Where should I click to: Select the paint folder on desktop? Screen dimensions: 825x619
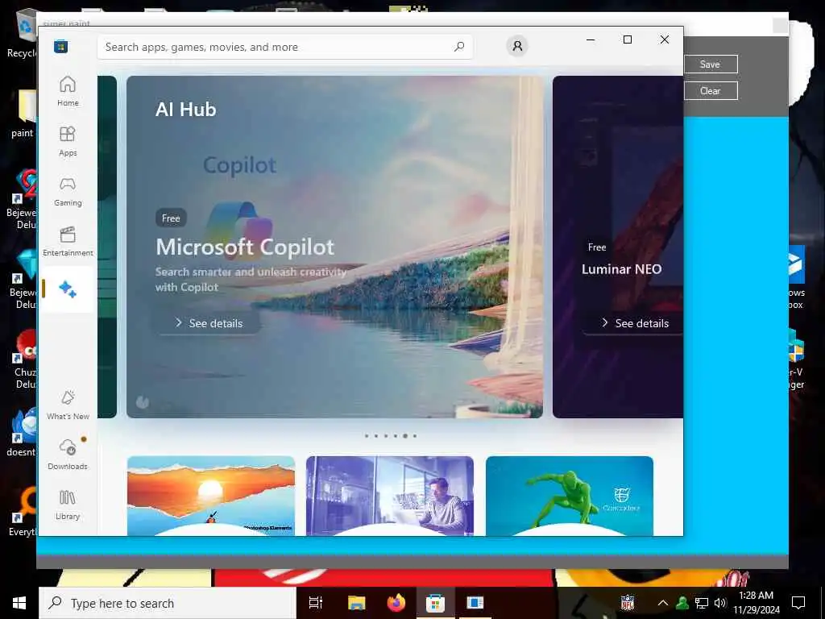[x=23, y=114]
